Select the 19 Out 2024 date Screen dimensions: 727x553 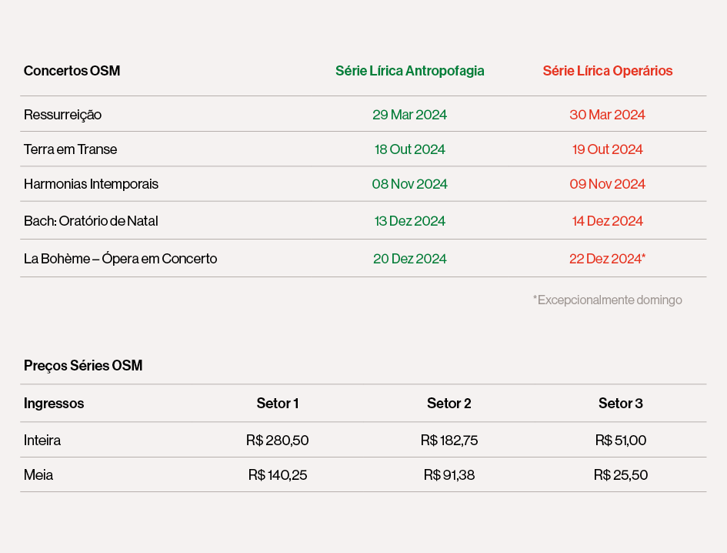(x=608, y=149)
